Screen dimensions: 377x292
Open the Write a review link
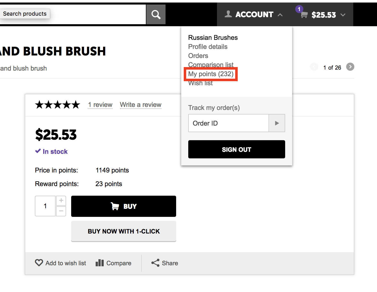pos(141,105)
